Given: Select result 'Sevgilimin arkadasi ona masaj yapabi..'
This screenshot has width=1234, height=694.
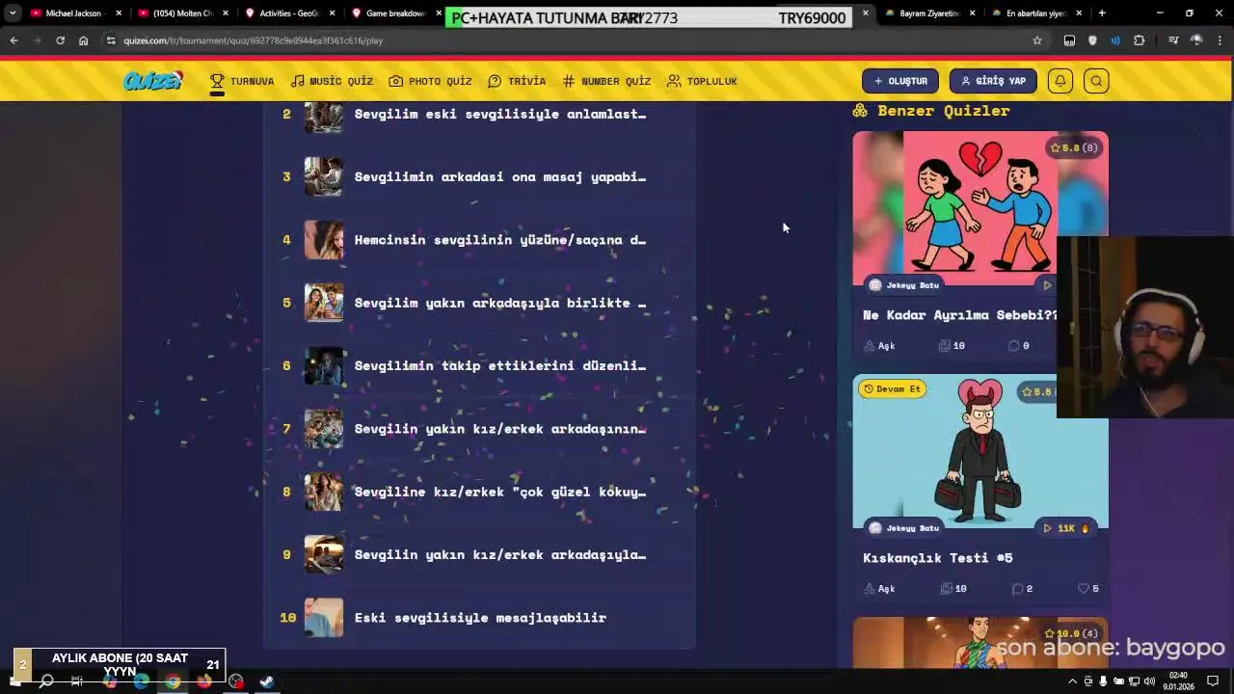Looking at the screenshot, I should point(479,176).
